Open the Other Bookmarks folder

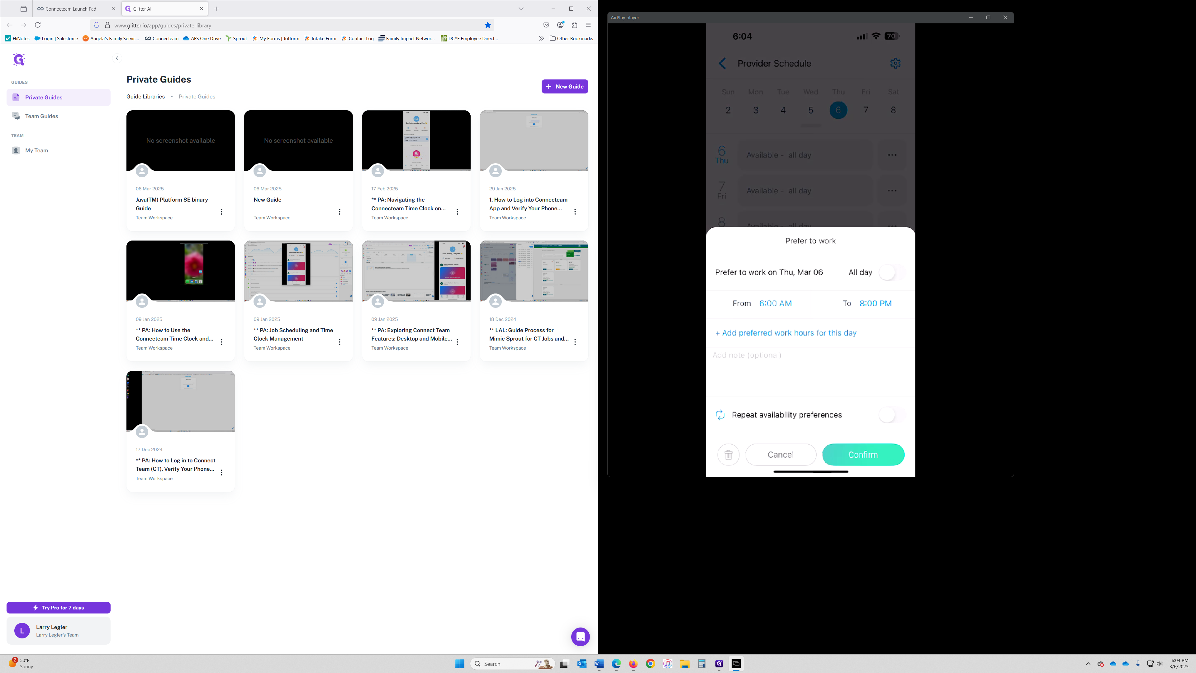[571, 39]
